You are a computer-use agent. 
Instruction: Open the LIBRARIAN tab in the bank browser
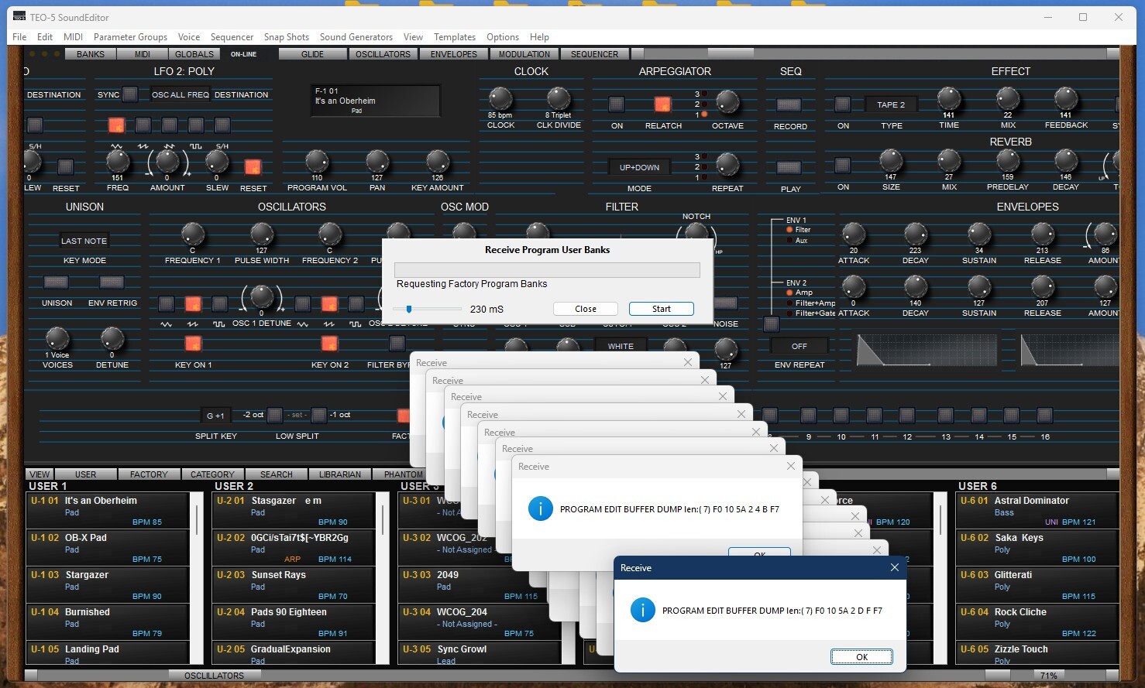pos(340,474)
